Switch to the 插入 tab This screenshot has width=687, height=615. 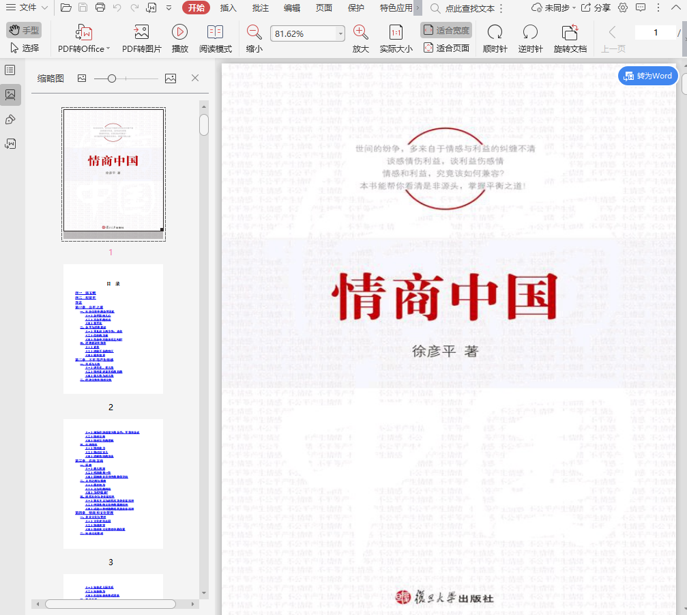tap(228, 8)
